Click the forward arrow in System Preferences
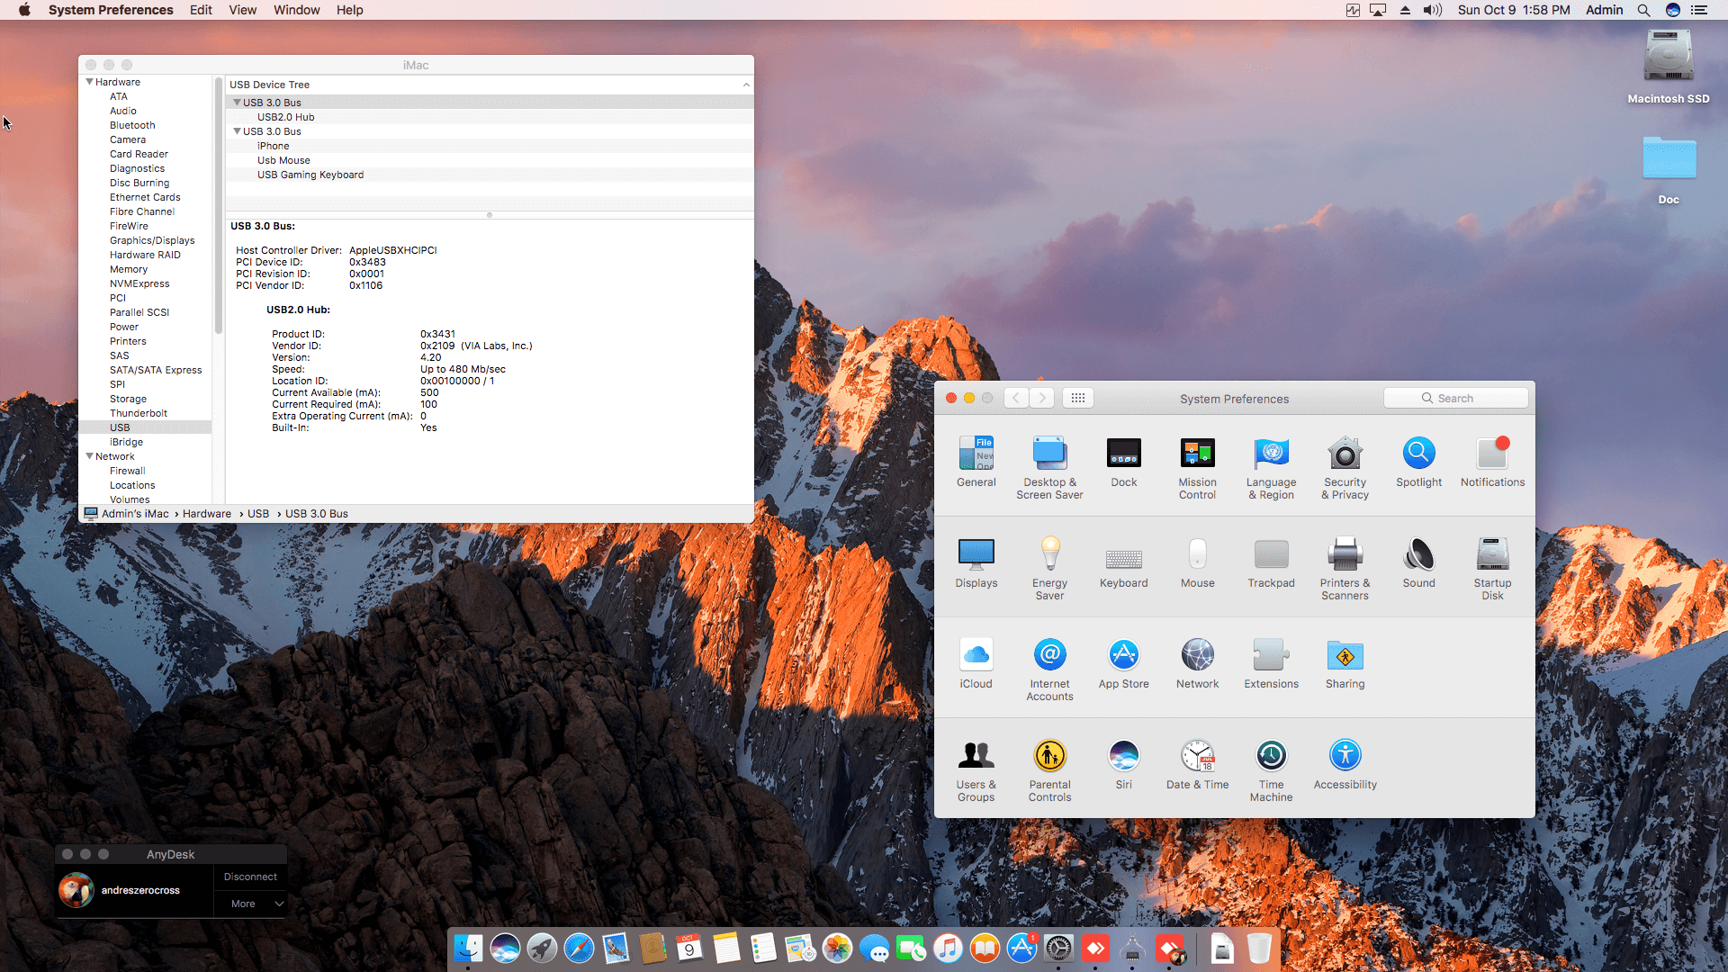This screenshot has height=972, width=1728. pos(1041,398)
